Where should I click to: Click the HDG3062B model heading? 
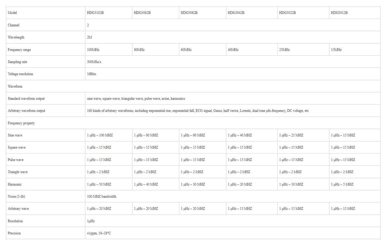coord(189,13)
